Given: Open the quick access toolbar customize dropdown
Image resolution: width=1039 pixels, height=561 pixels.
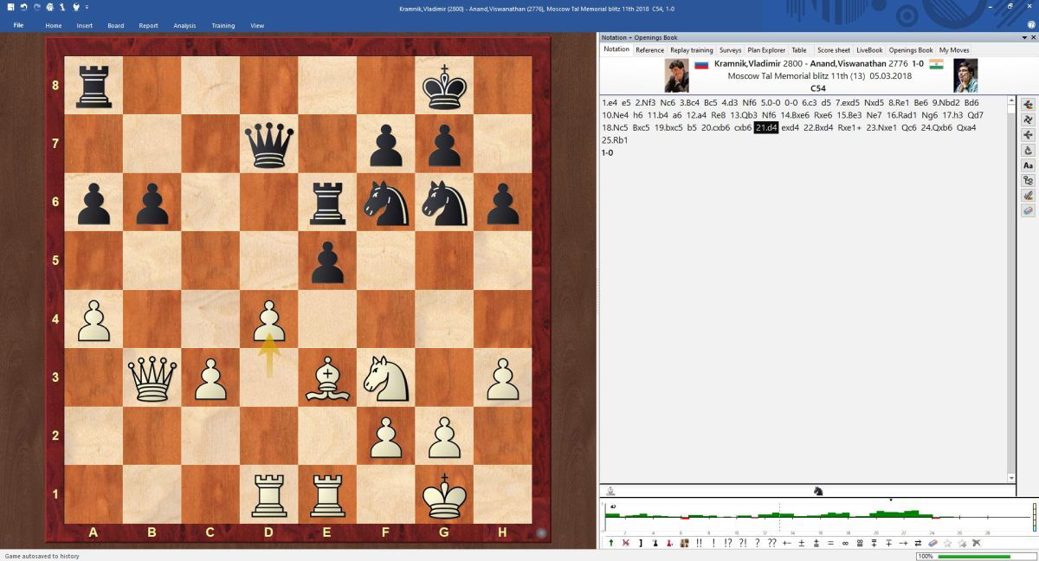Looking at the screenshot, I should point(88,7).
